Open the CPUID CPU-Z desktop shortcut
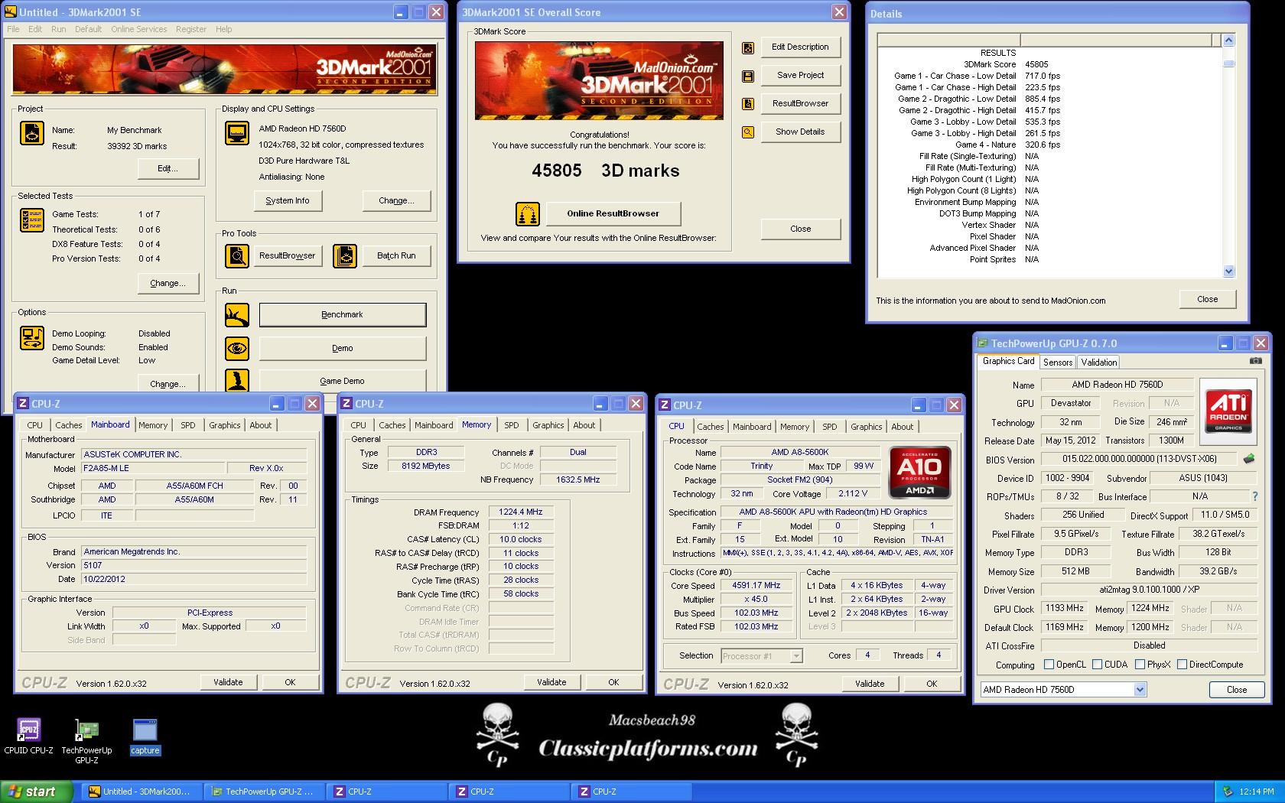This screenshot has height=803, width=1285. 28,736
